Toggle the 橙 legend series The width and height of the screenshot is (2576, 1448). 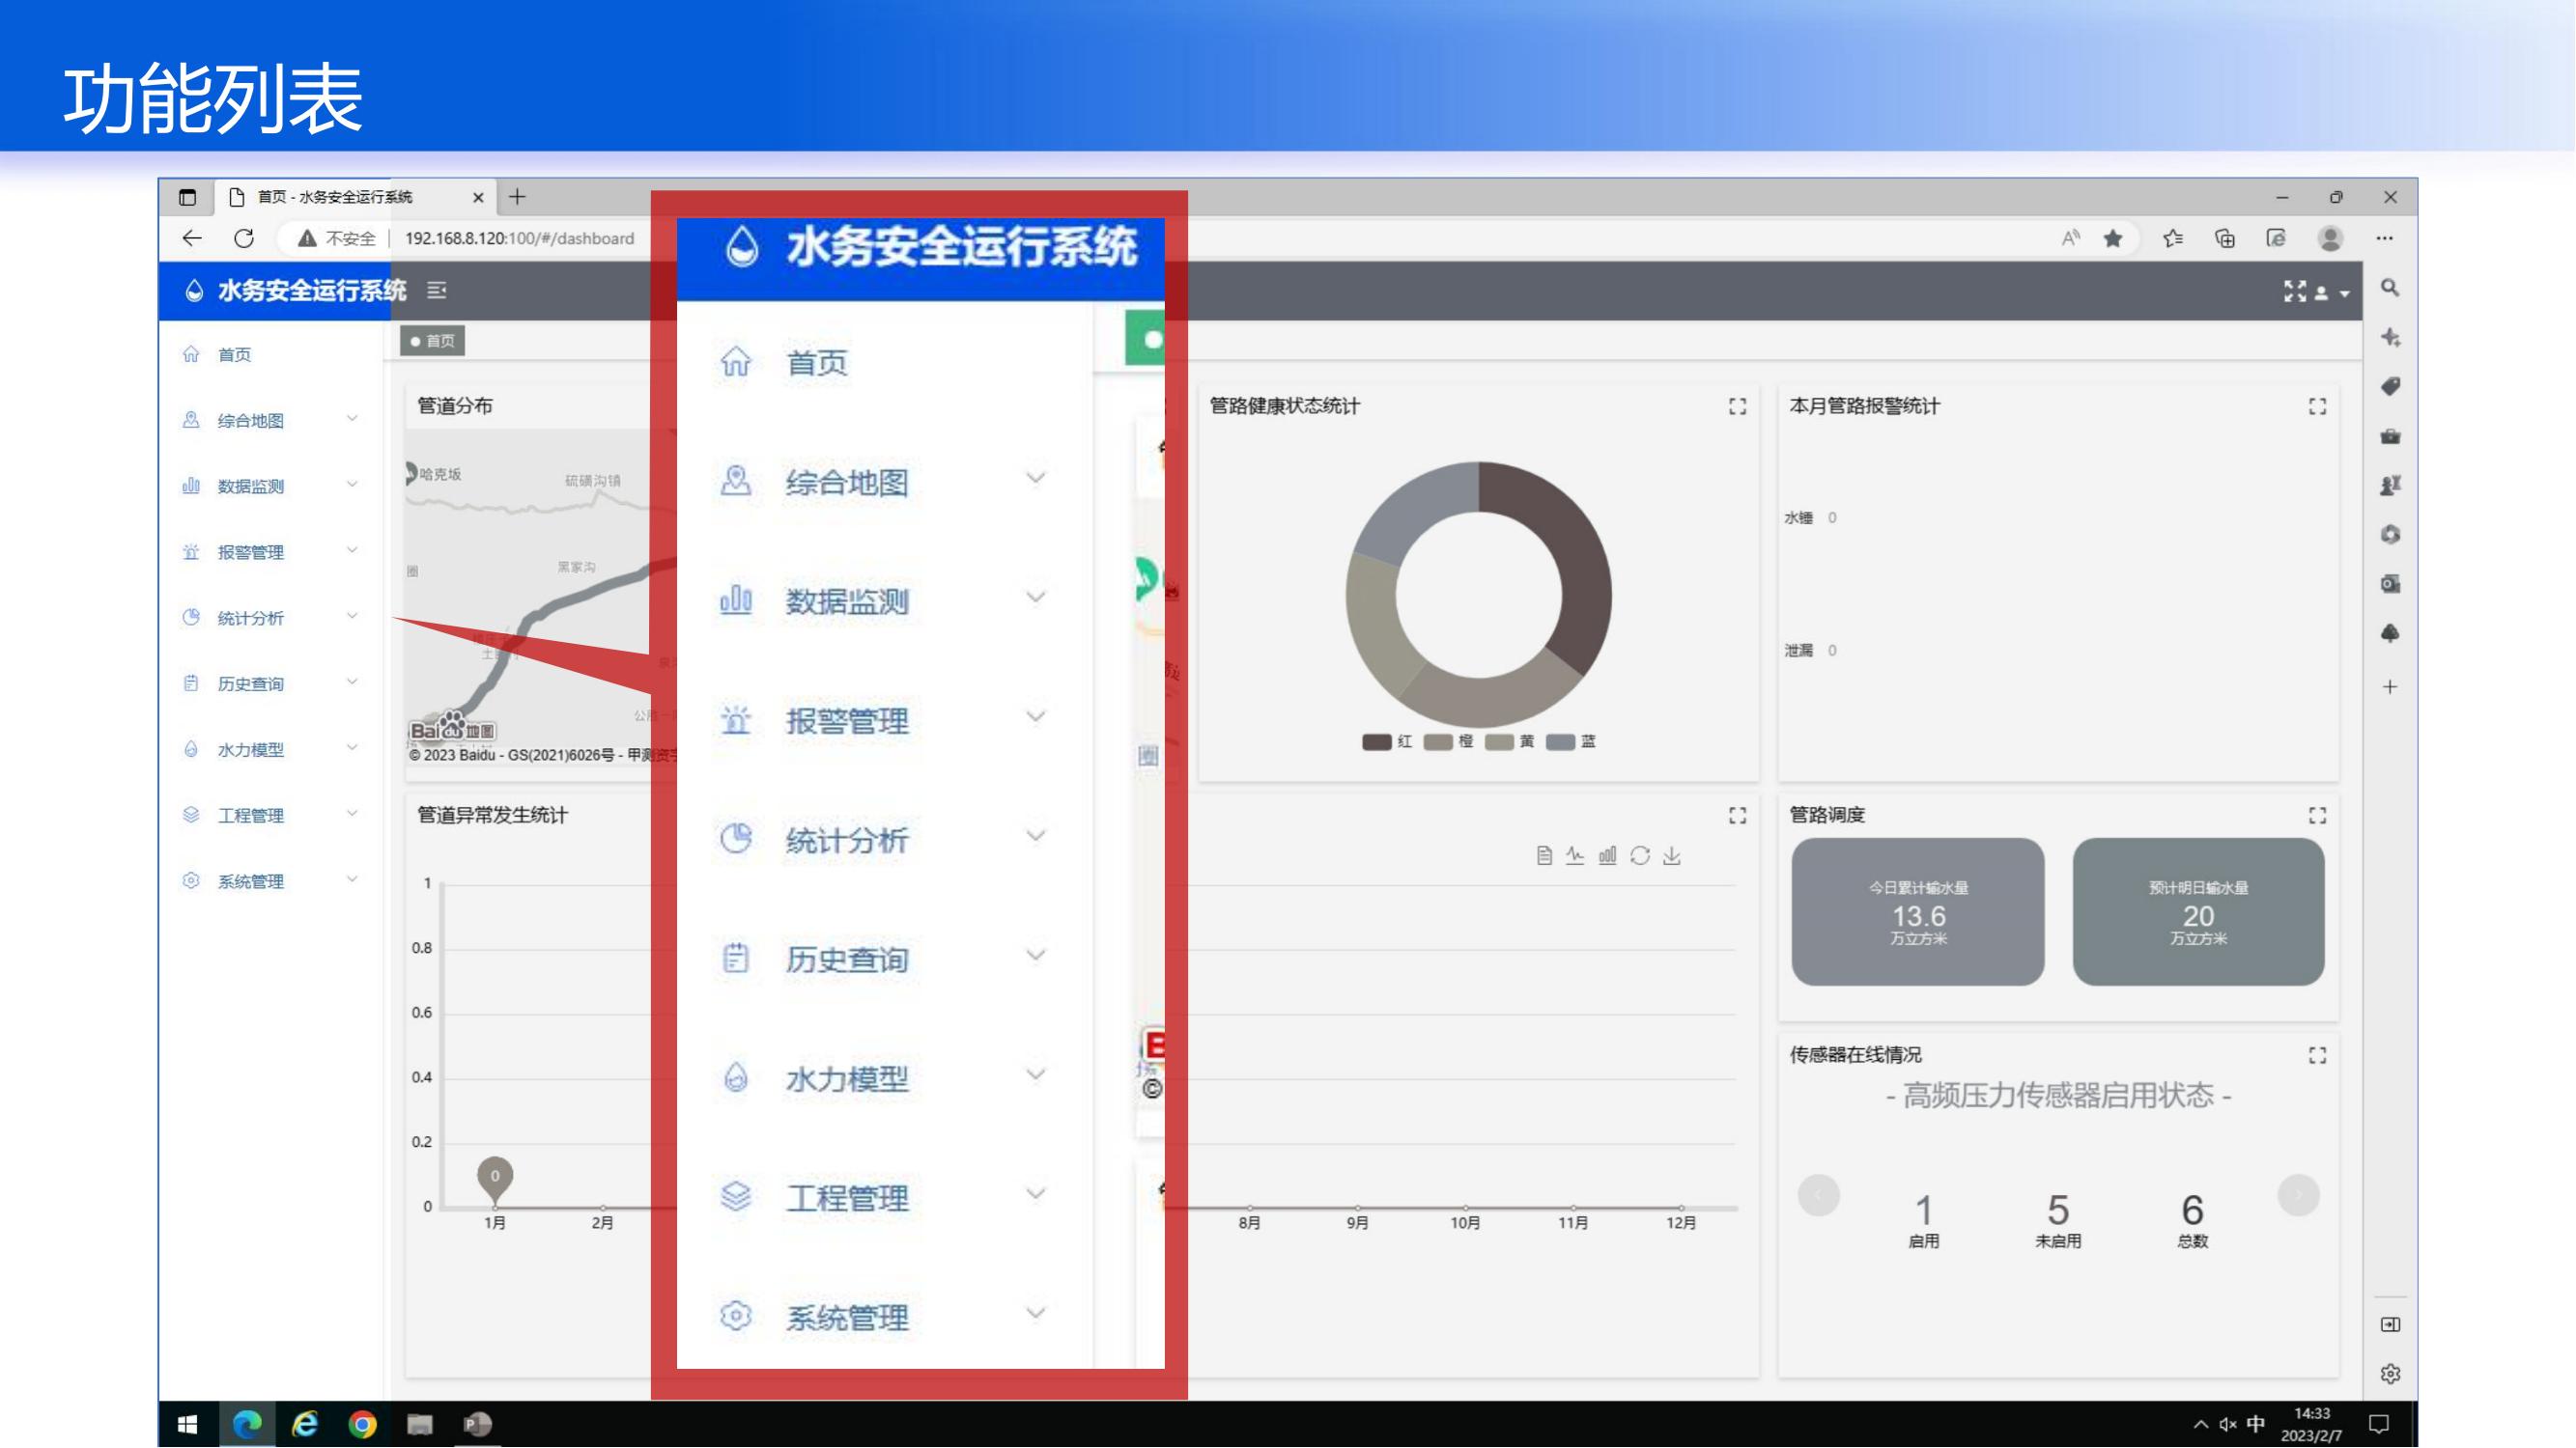tap(1448, 741)
